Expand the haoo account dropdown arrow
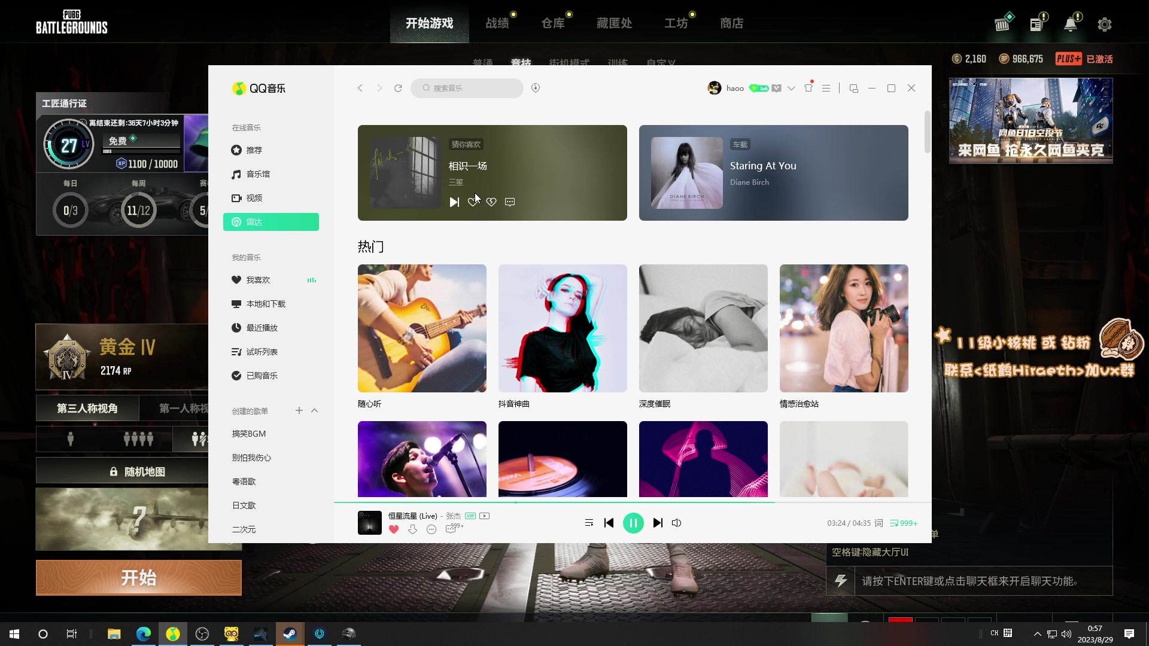The height and width of the screenshot is (646, 1149). pos(791,88)
